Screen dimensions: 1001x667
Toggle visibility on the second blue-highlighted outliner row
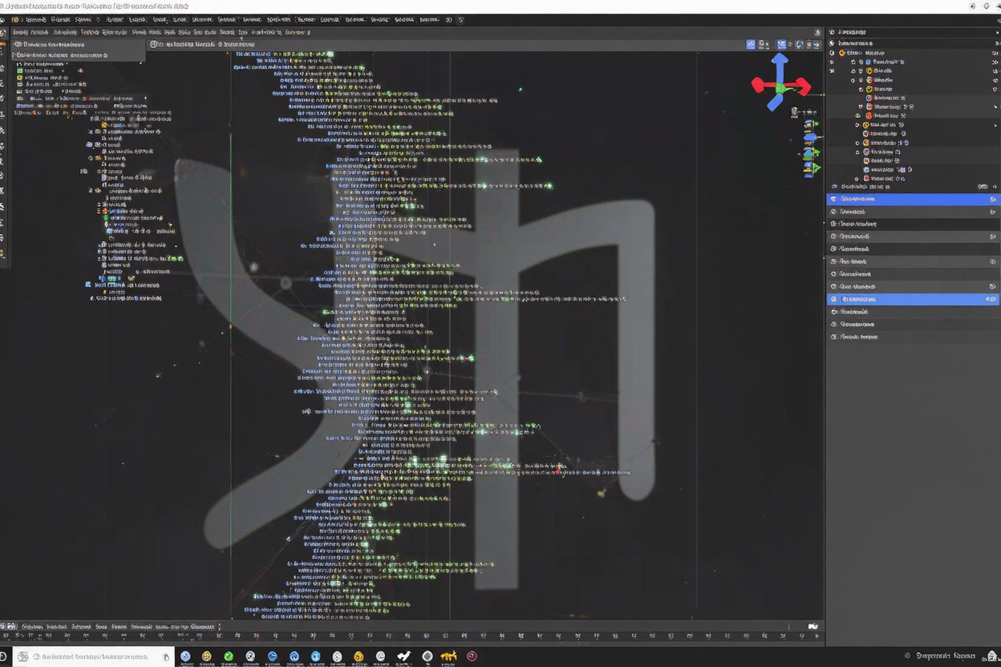click(993, 299)
